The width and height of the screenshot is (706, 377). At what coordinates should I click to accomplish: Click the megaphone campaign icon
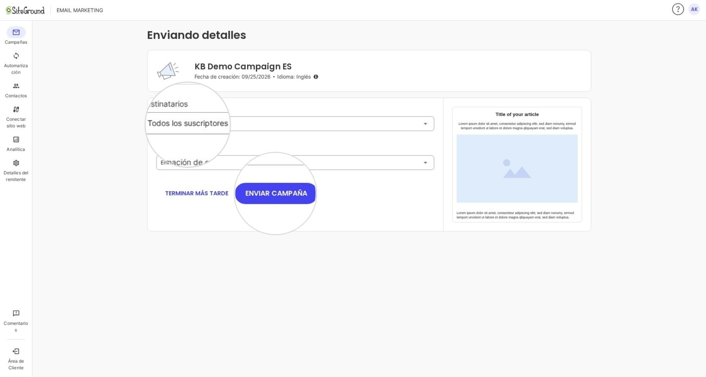(x=168, y=71)
